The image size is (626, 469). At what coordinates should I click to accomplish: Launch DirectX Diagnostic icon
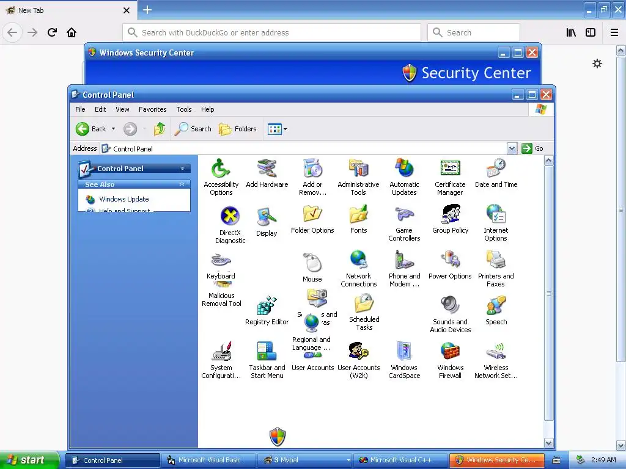click(x=230, y=225)
